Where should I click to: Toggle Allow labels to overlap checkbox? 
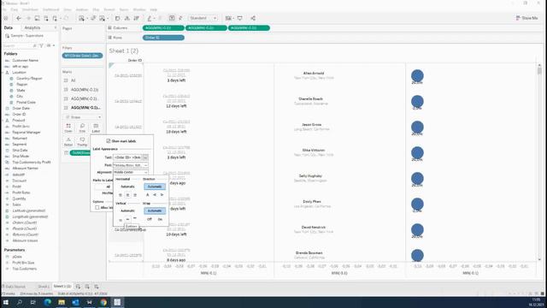click(97, 207)
